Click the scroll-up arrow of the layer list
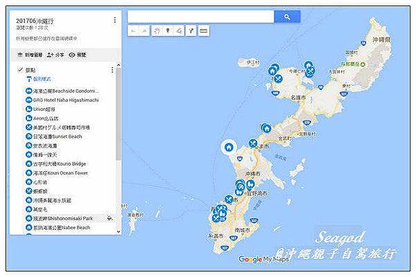 pos(119,65)
